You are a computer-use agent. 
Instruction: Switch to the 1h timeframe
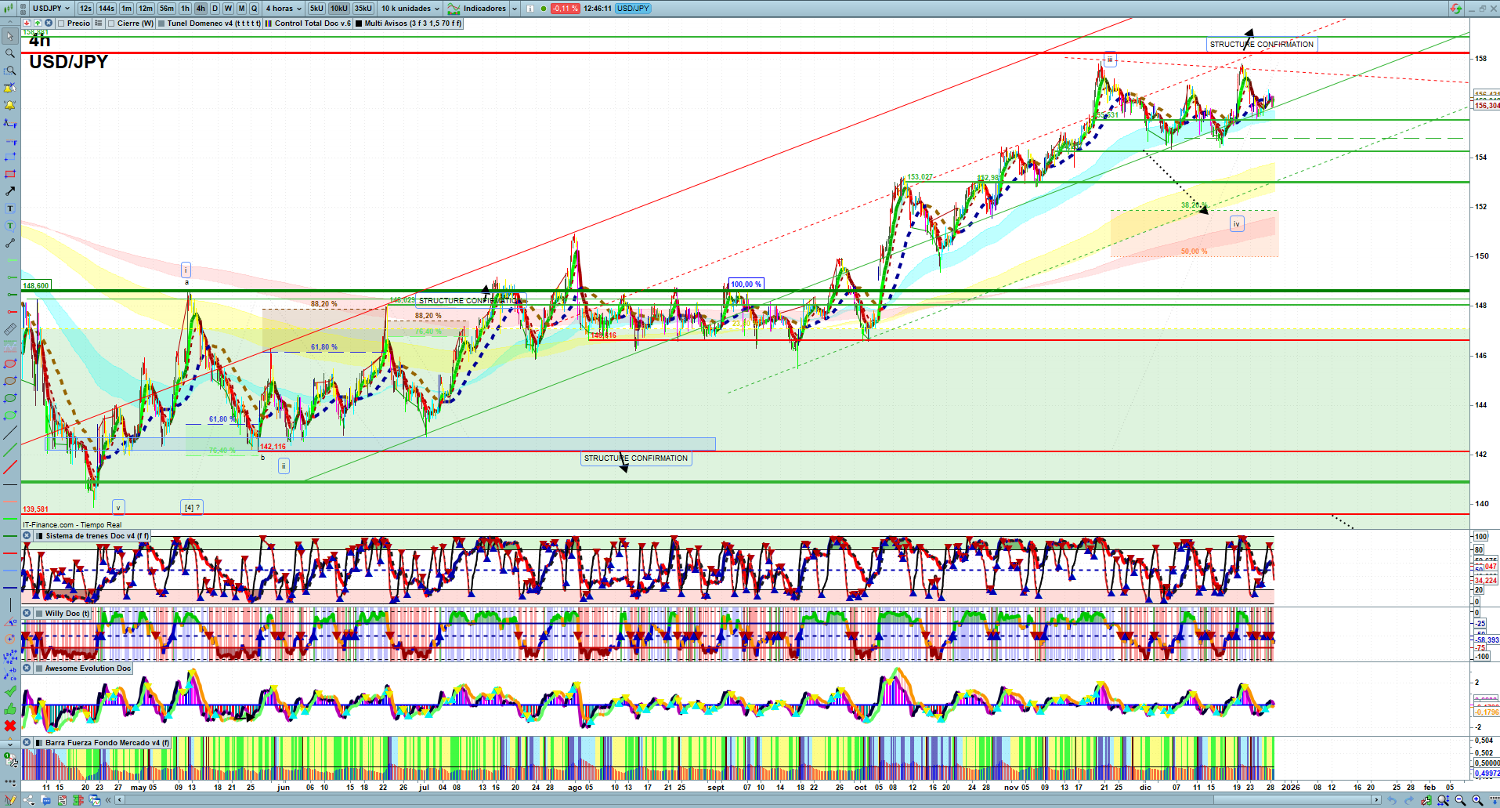coord(185,9)
